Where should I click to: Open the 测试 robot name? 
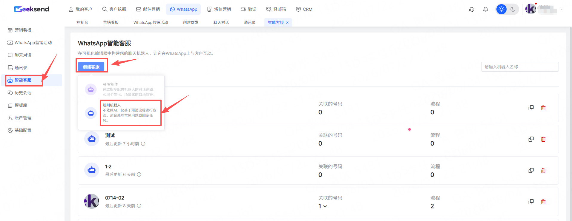click(x=110, y=135)
